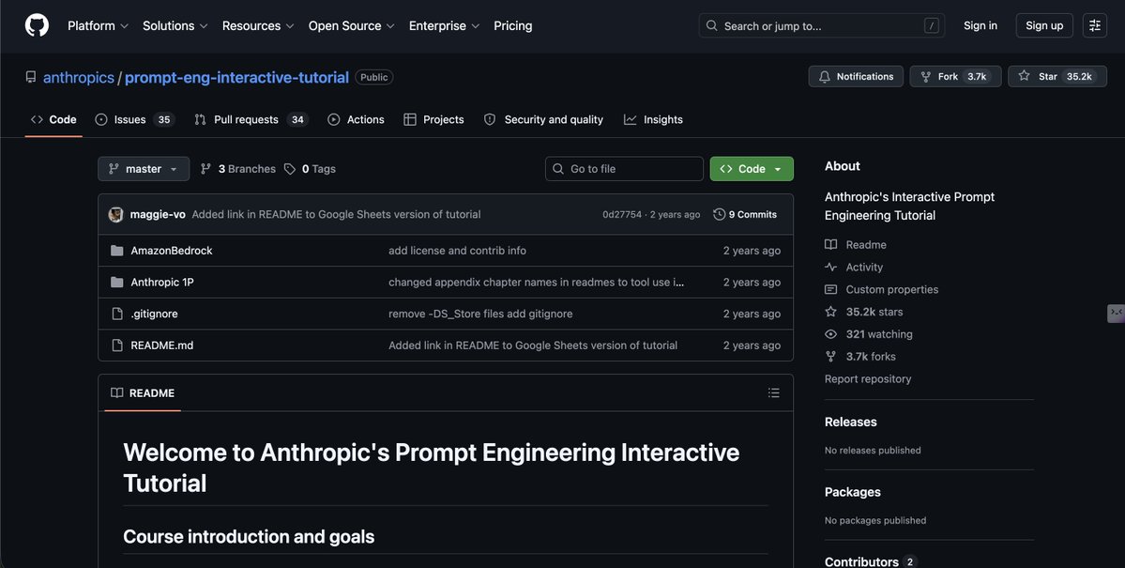This screenshot has height=568, width=1125.
Task: Open maggie-vo's profile link
Action: click(158, 215)
